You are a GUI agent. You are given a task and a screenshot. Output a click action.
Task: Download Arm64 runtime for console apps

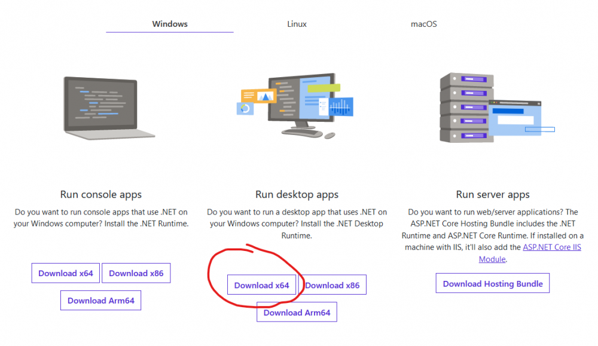(x=101, y=301)
